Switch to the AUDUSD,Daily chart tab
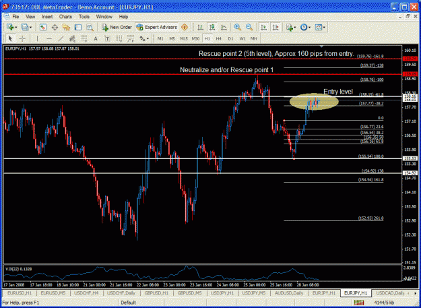 289,293
